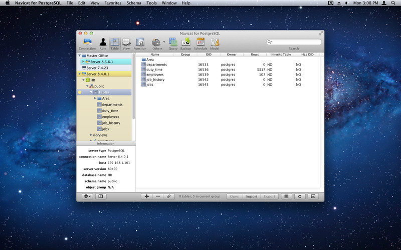Click jobs table icon in object list
Viewport: 401px width, 250px height.
[143, 84]
